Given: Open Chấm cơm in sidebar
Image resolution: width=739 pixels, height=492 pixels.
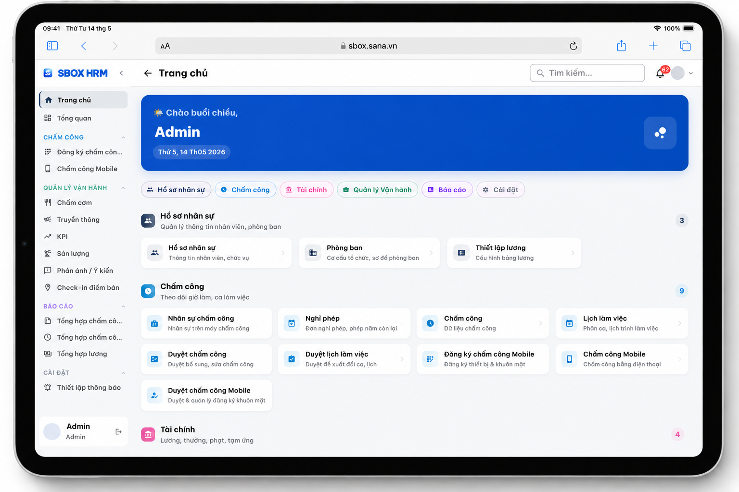Looking at the screenshot, I should click(83, 203).
